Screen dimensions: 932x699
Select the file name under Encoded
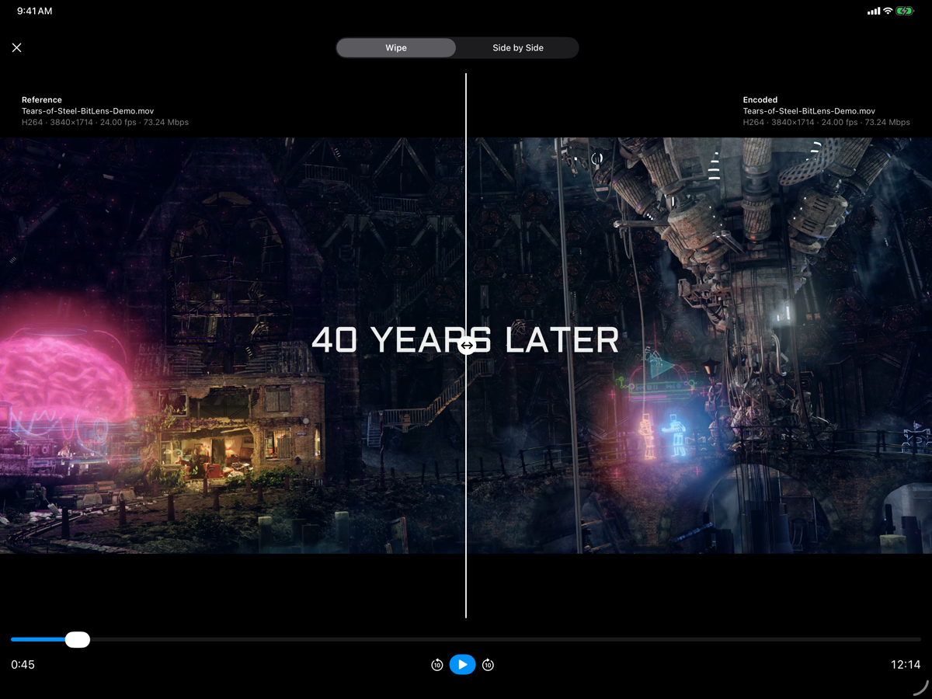(x=809, y=111)
